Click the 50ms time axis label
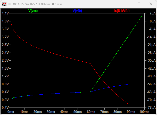This screenshot has height=115, width=157. pyautogui.click(x=78, y=112)
